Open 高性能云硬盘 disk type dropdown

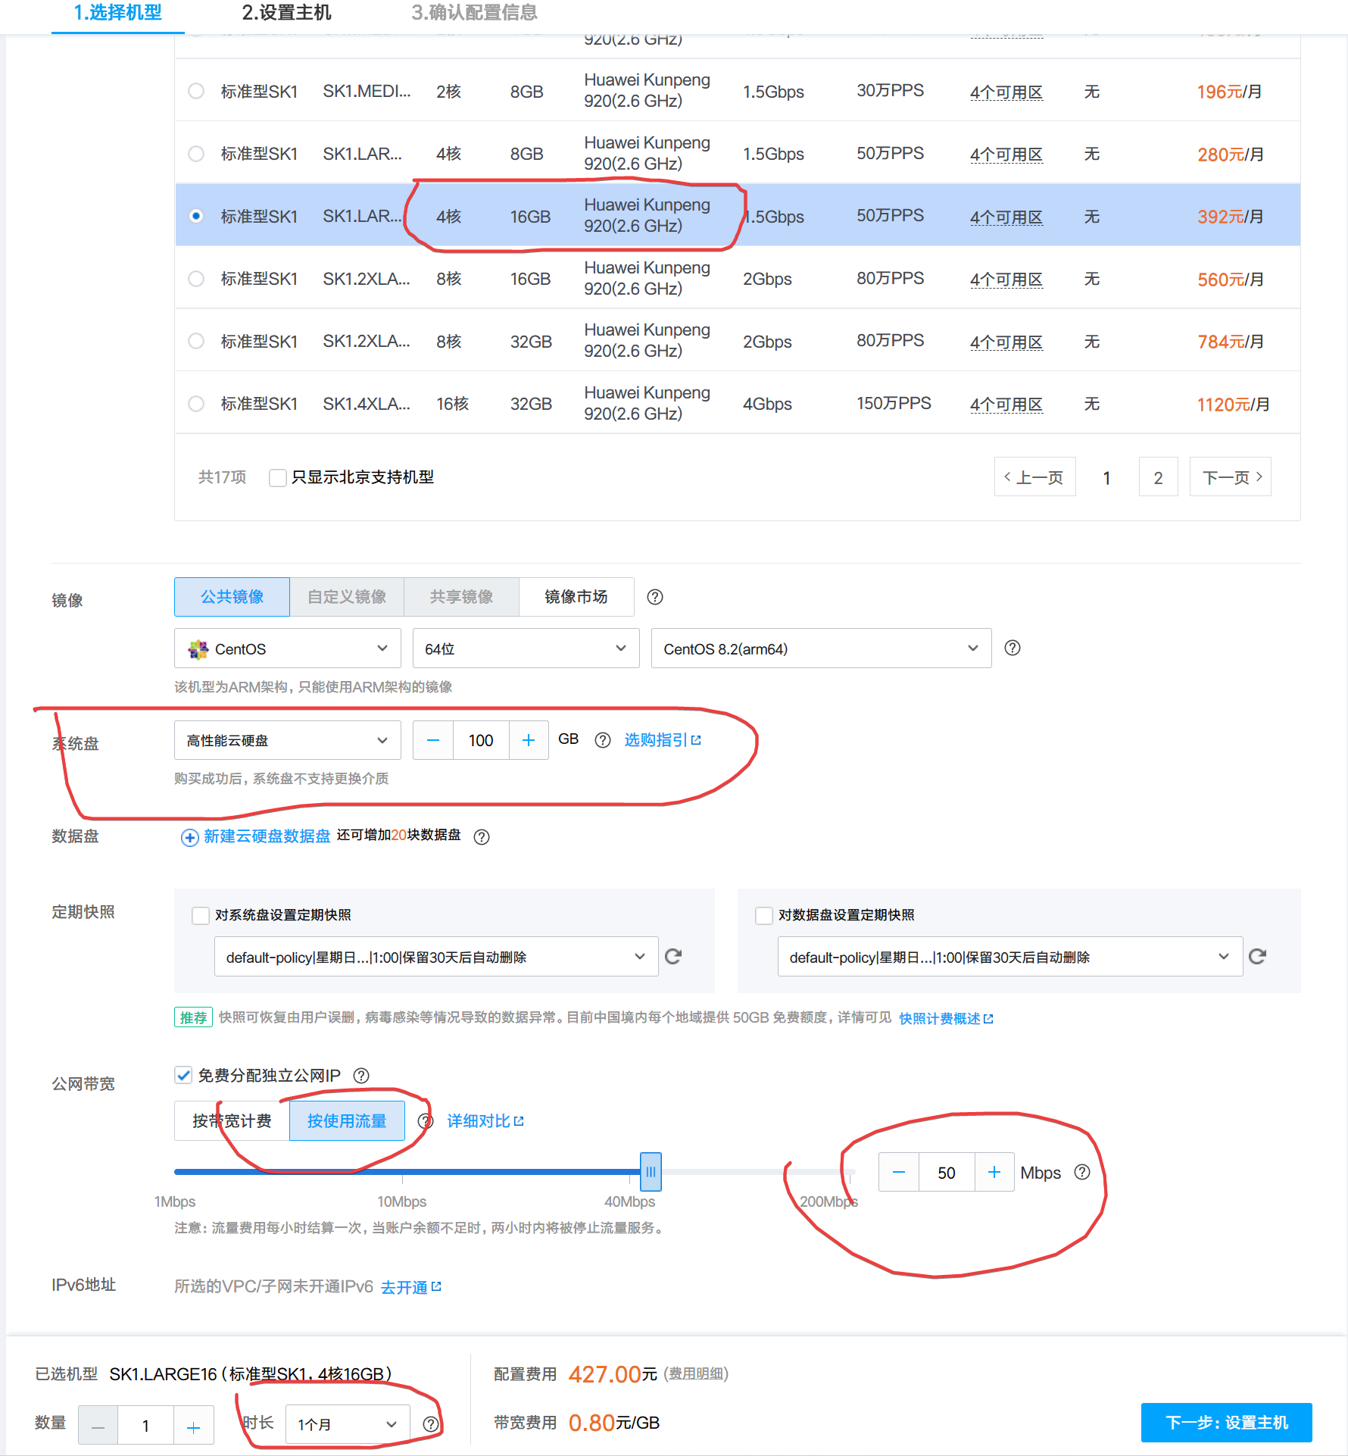pos(288,740)
